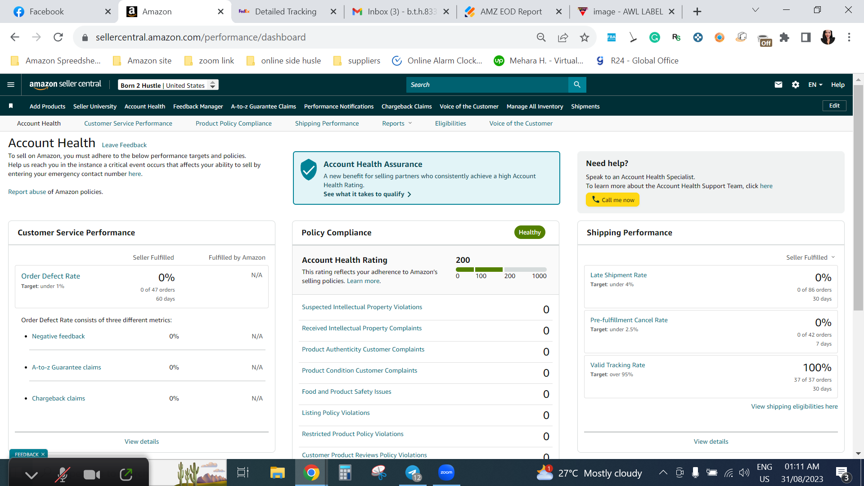The height and width of the screenshot is (486, 864).
Task: Open the Seller Central hamburger menu
Action: (x=11, y=85)
